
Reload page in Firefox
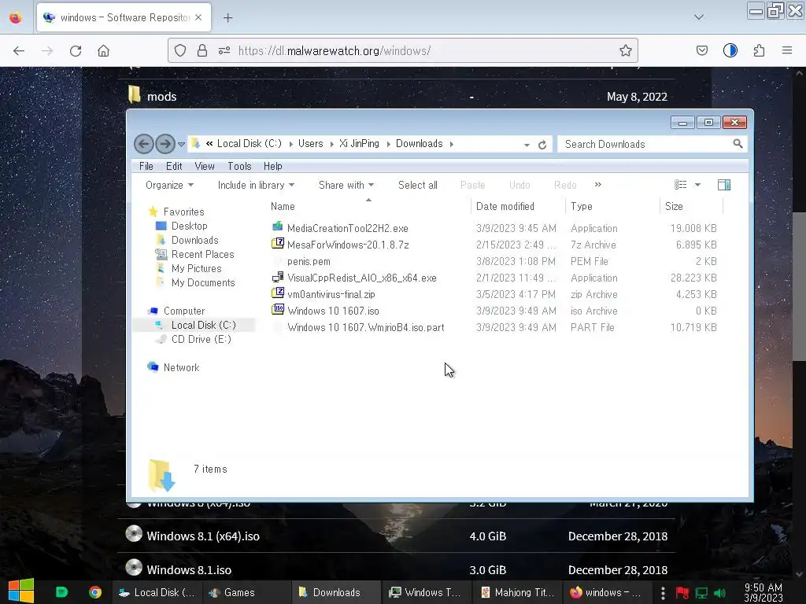tap(76, 50)
